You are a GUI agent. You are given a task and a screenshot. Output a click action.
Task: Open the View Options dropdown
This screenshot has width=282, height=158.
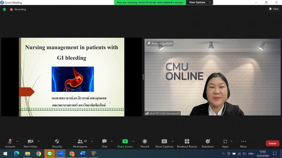200,3
